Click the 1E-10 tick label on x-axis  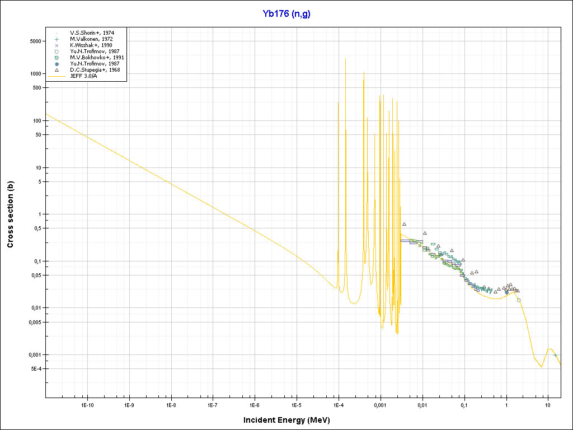pyautogui.click(x=87, y=404)
